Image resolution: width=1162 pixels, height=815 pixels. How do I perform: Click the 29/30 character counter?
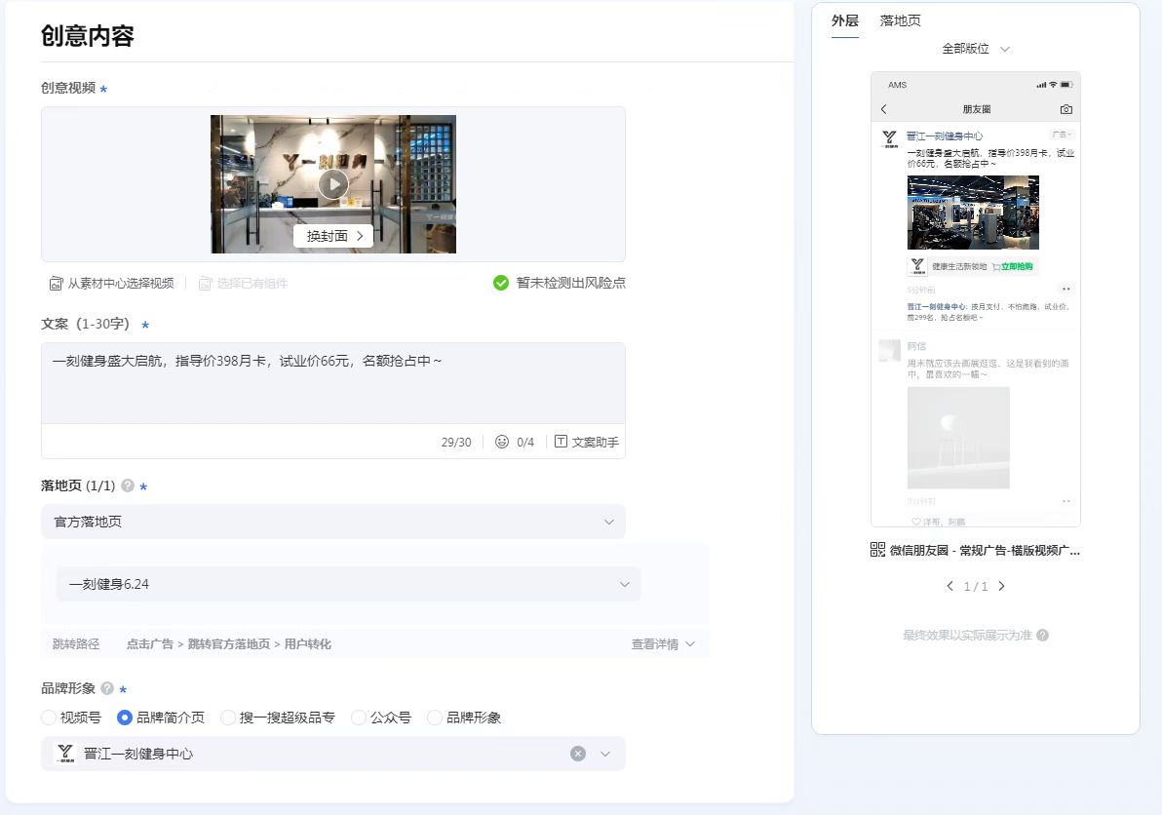[456, 442]
